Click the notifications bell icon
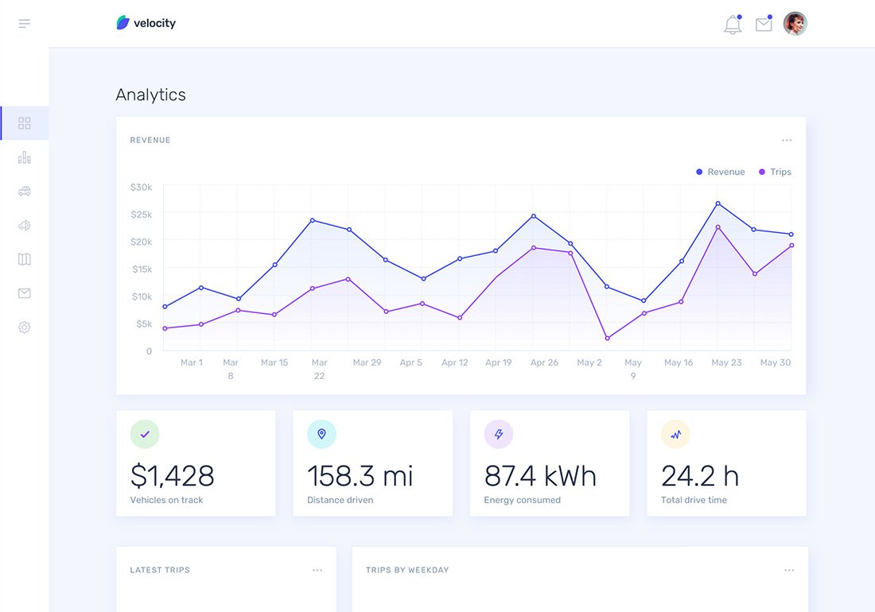The width and height of the screenshot is (875, 612). [733, 25]
